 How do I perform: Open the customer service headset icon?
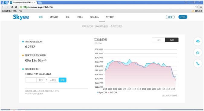point(198,42)
